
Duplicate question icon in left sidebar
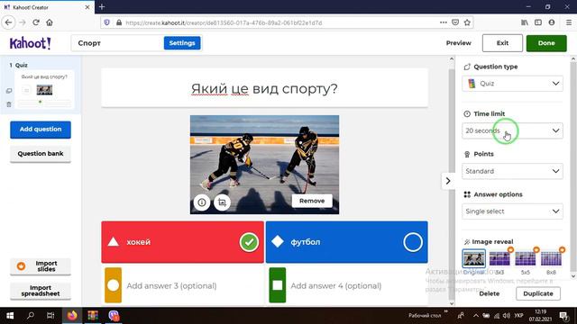pyautogui.click(x=9, y=91)
